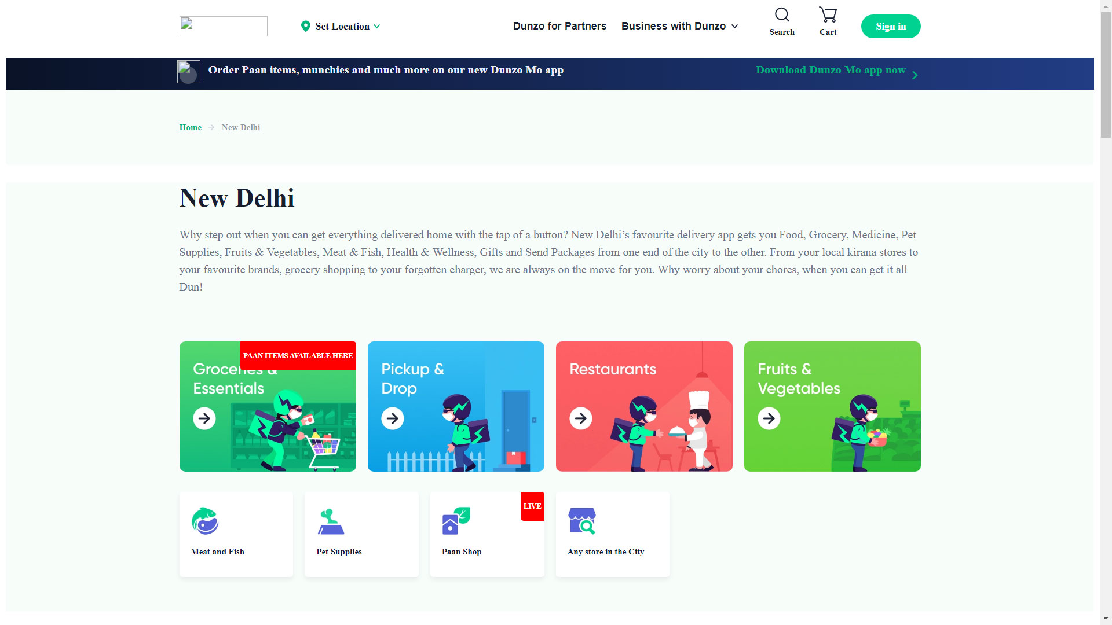
Task: Select the Meat and Fish label
Action: (x=218, y=552)
